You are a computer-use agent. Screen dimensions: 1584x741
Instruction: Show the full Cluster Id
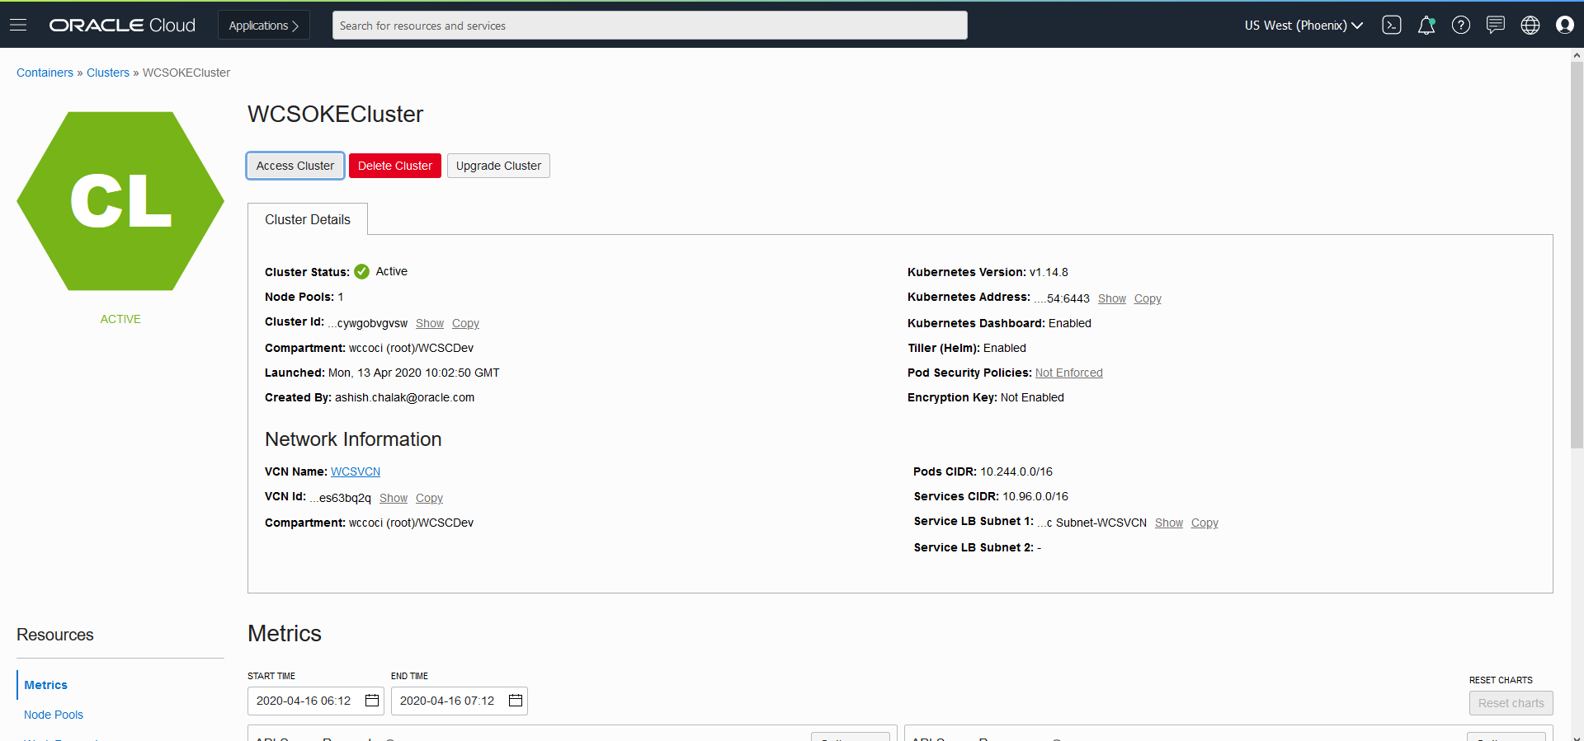pyautogui.click(x=430, y=323)
